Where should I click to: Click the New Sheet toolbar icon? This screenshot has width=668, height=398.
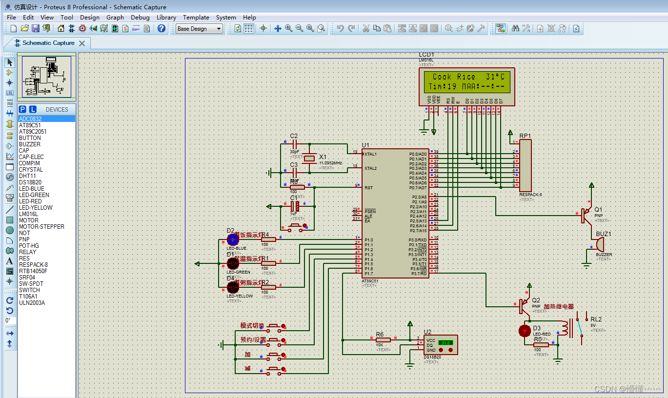tap(540, 29)
